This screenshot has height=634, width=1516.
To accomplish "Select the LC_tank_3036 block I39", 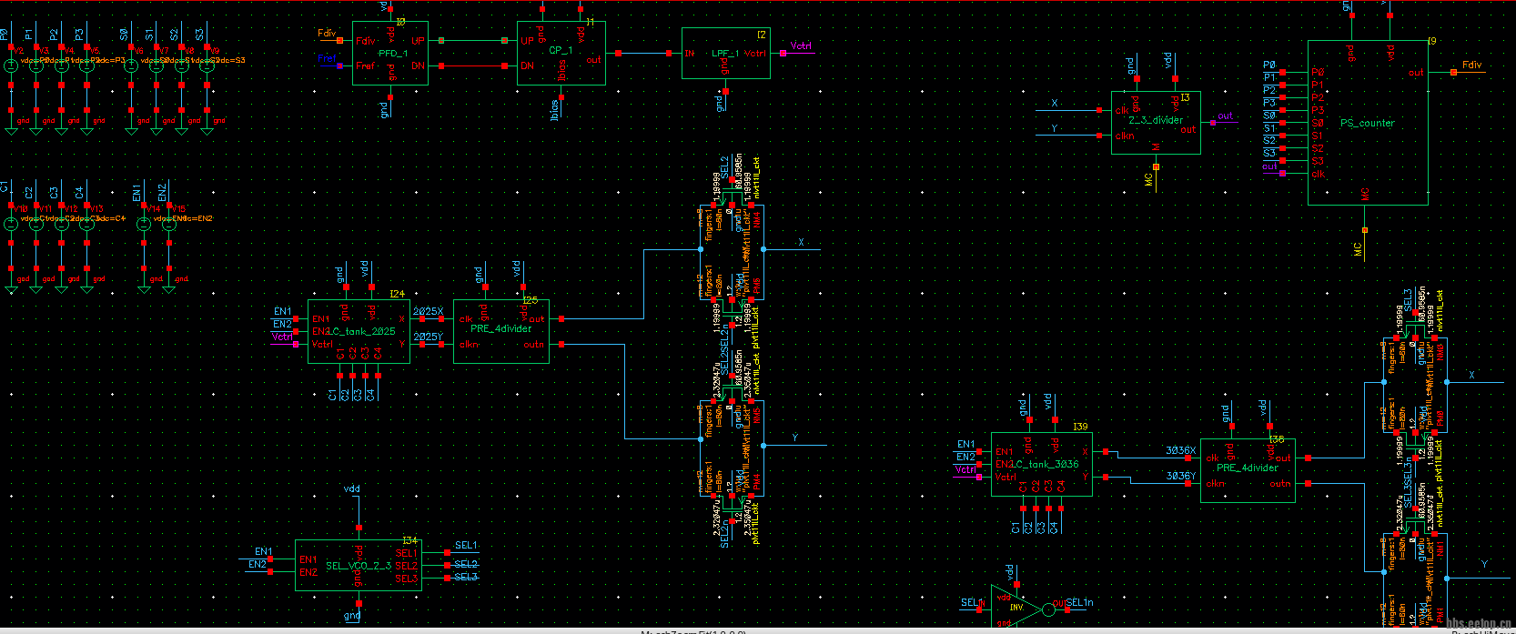I will click(x=1042, y=464).
